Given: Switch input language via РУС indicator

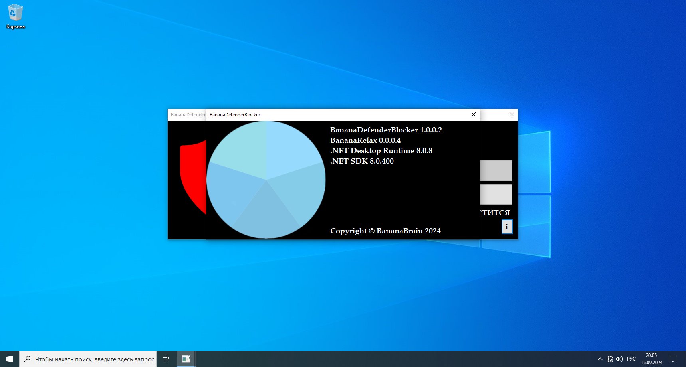Looking at the screenshot, I should click(631, 359).
